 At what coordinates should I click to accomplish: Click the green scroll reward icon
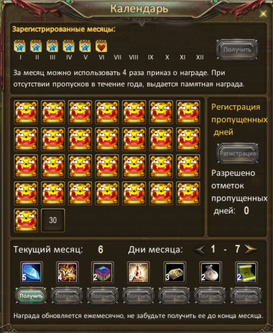(x=247, y=272)
